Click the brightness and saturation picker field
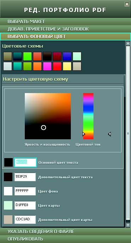131x243 pixels. pos(48,116)
